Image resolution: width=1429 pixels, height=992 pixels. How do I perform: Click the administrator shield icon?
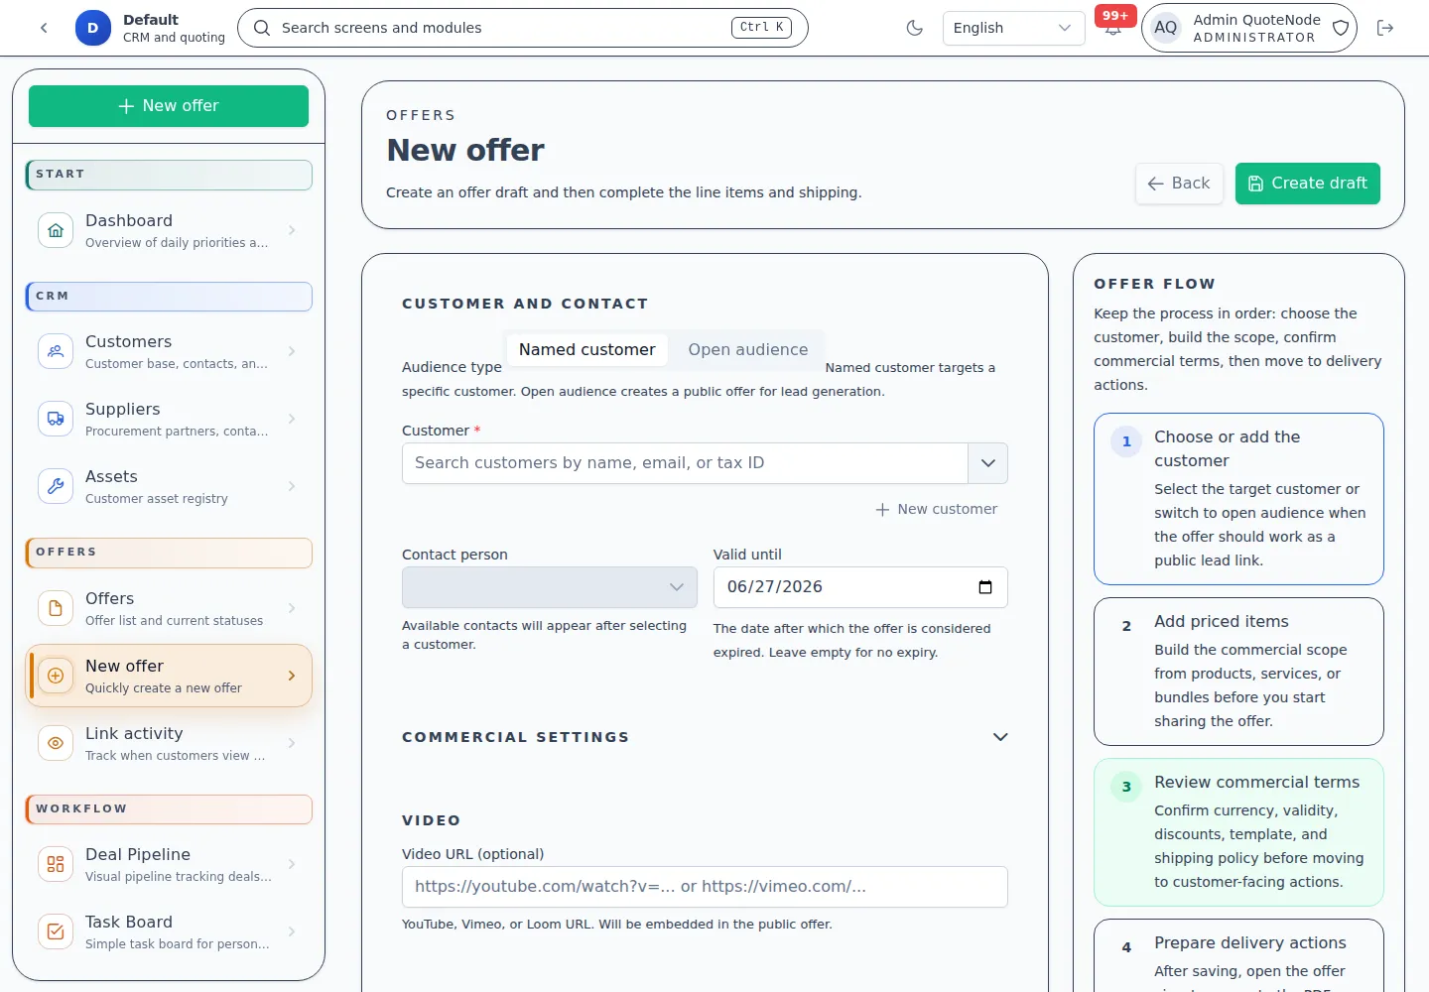1341,28
